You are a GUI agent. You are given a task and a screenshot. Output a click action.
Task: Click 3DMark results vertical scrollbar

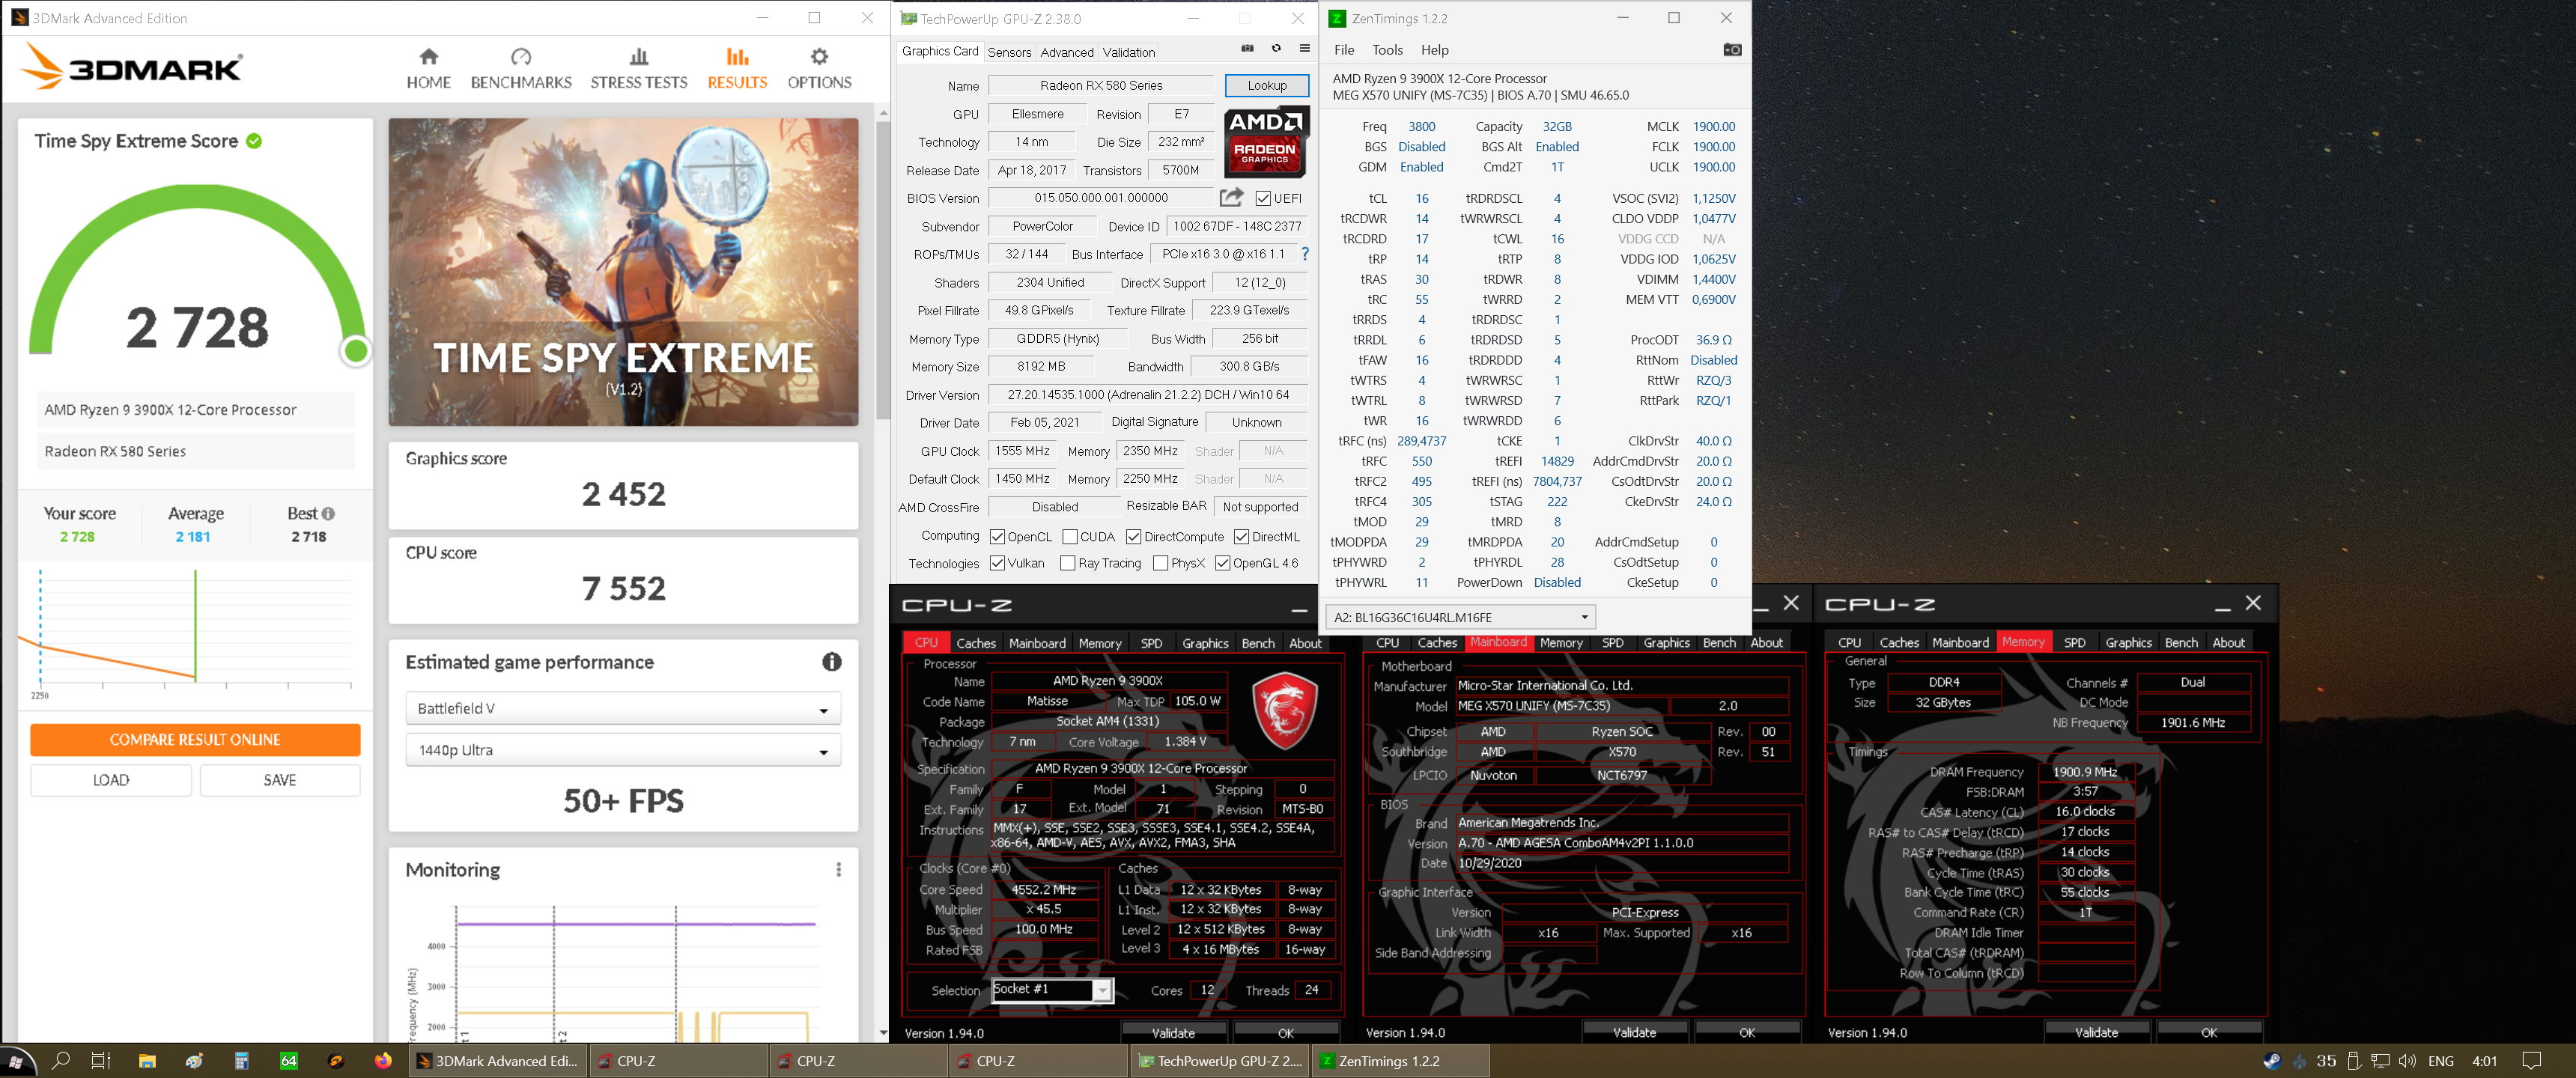point(882,270)
